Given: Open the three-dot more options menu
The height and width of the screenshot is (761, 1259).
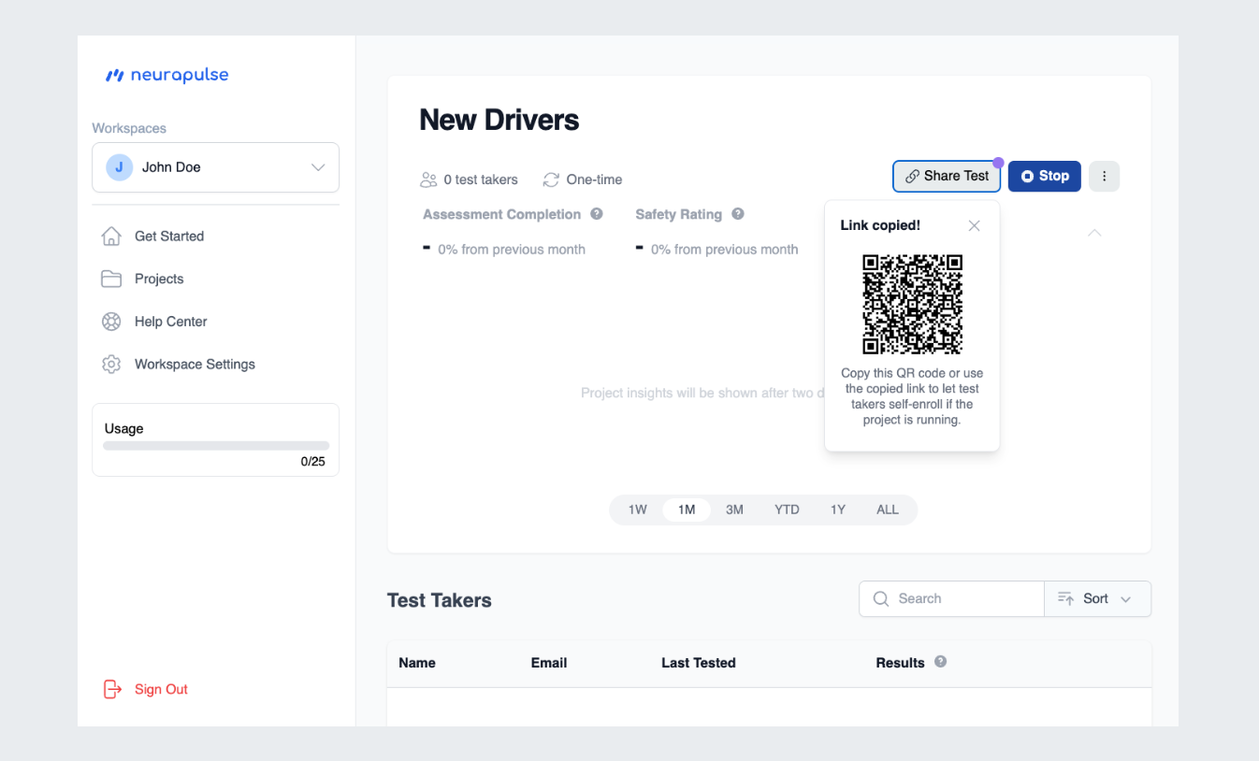Looking at the screenshot, I should [x=1105, y=176].
